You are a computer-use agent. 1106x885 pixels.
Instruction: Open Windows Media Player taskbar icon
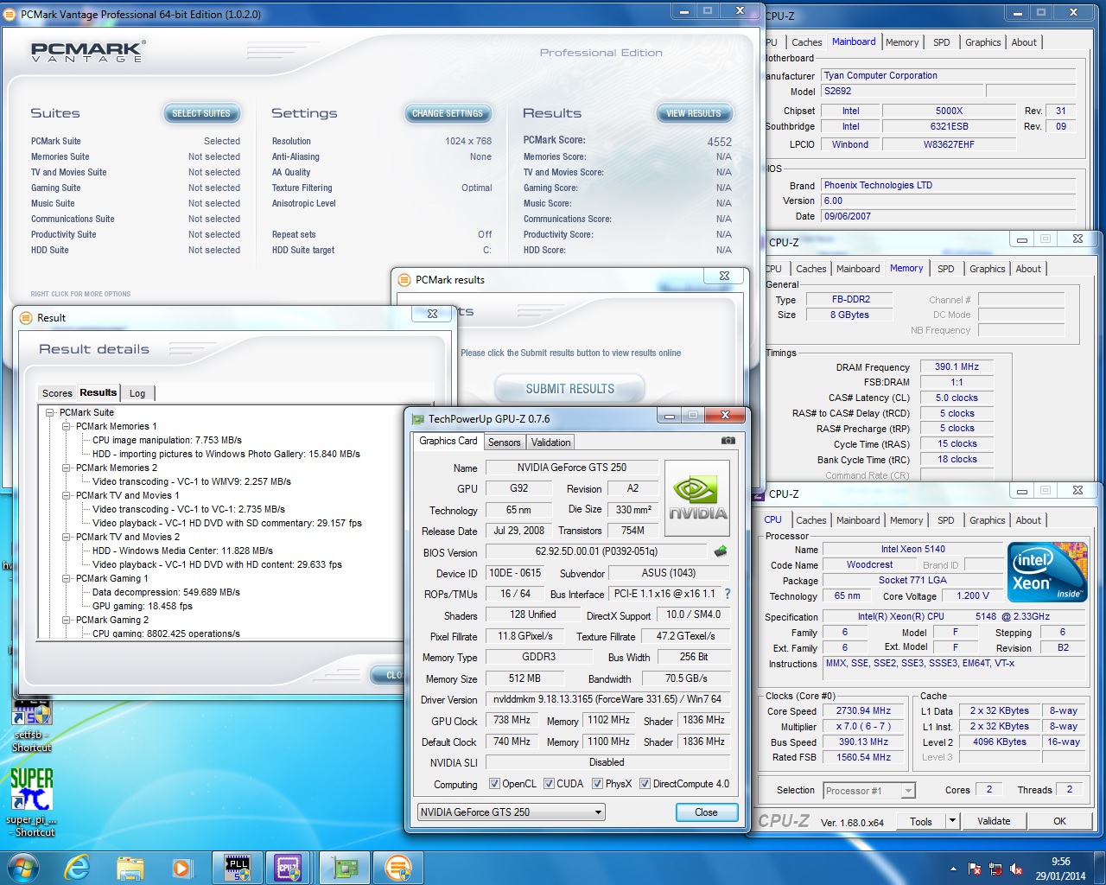click(181, 868)
